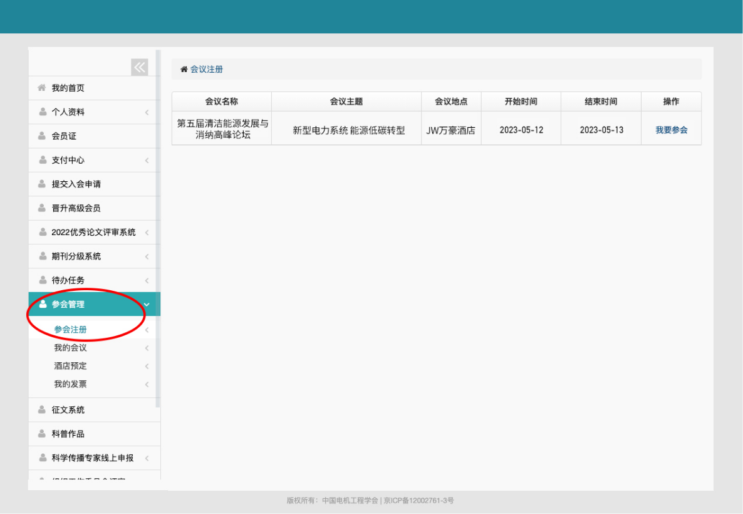Click the 我要参会 link in table
The height and width of the screenshot is (514, 743).
[671, 130]
